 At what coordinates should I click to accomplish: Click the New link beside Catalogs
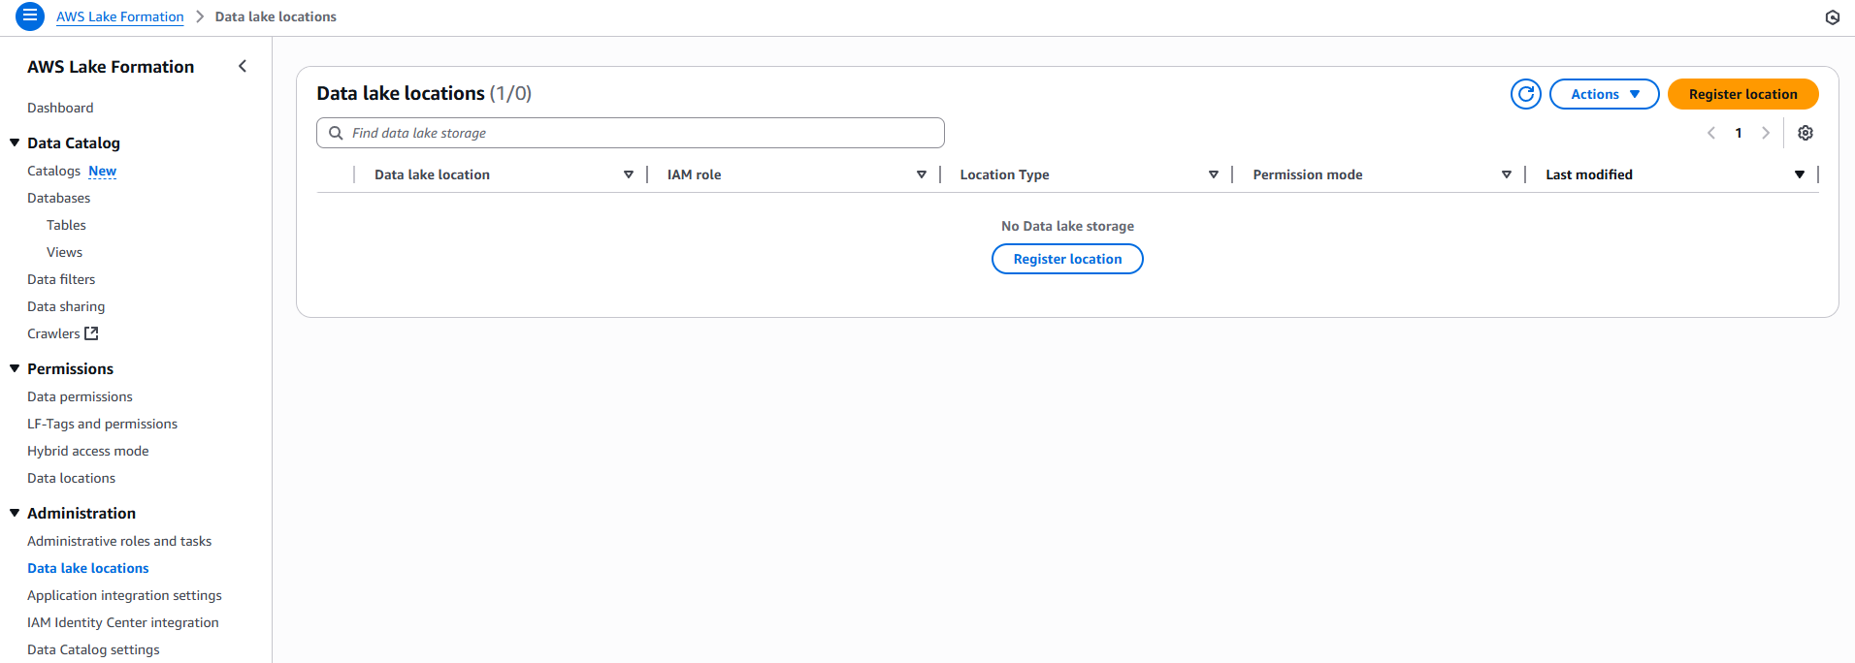[x=103, y=171]
